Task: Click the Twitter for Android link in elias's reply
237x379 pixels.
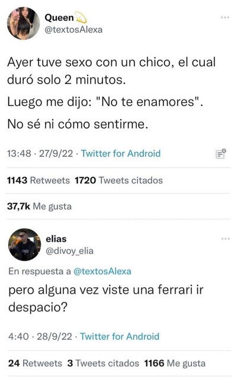Action: pos(120,336)
